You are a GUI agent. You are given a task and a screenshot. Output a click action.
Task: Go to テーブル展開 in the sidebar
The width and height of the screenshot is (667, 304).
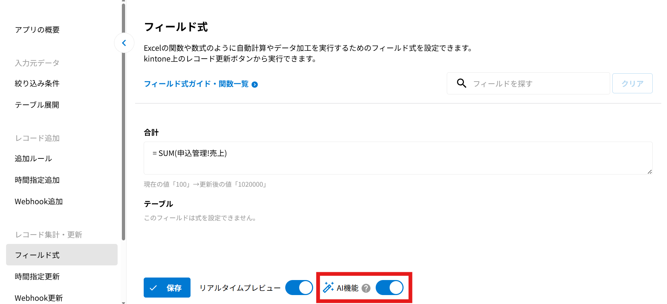click(37, 105)
